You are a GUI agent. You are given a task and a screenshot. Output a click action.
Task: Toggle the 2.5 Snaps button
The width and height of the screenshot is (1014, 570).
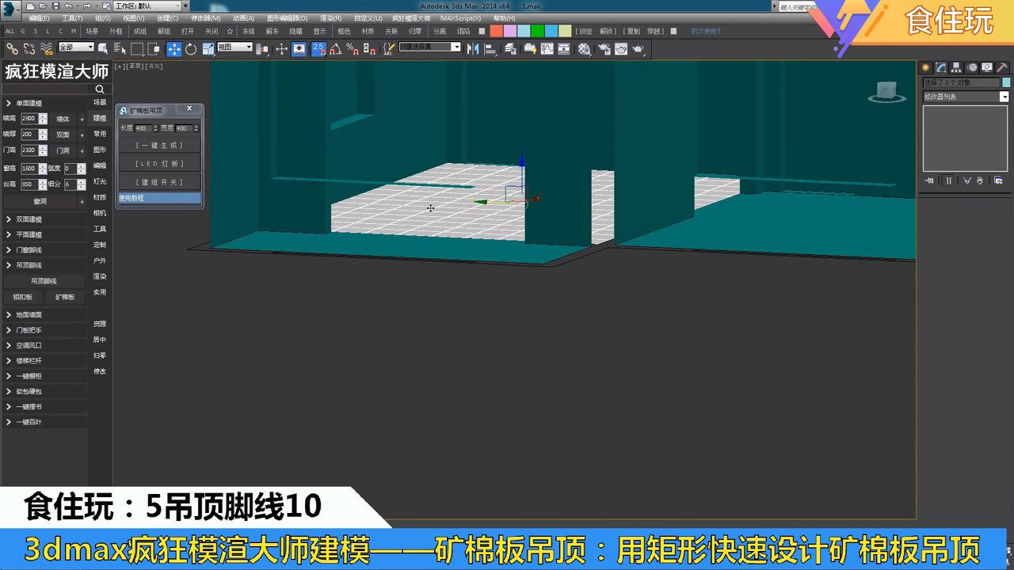coord(318,48)
